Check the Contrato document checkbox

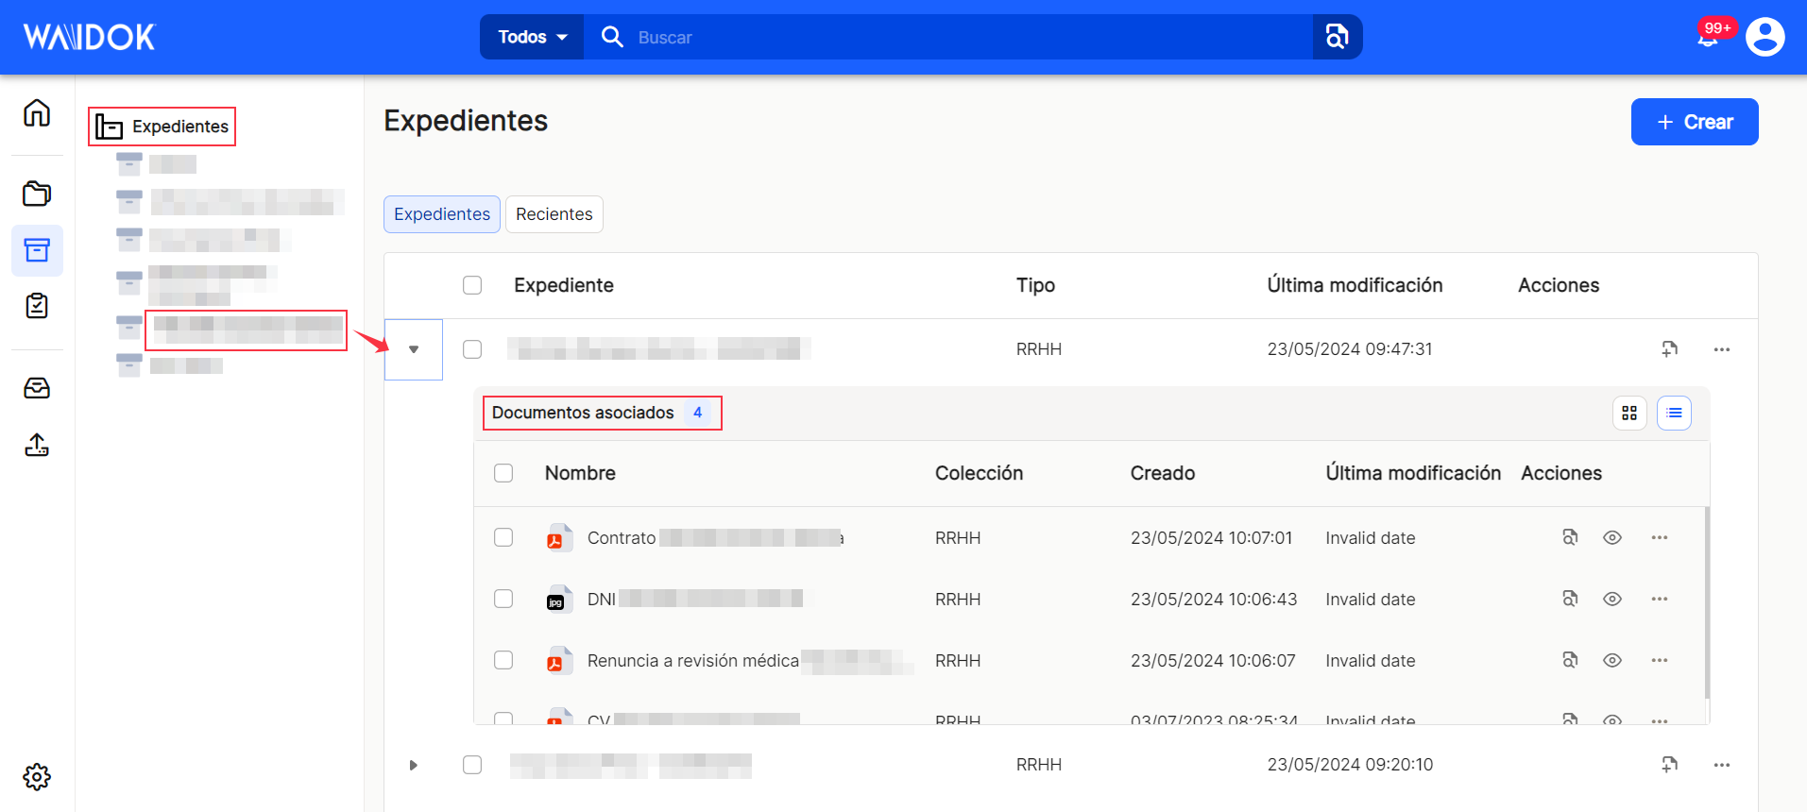503,537
